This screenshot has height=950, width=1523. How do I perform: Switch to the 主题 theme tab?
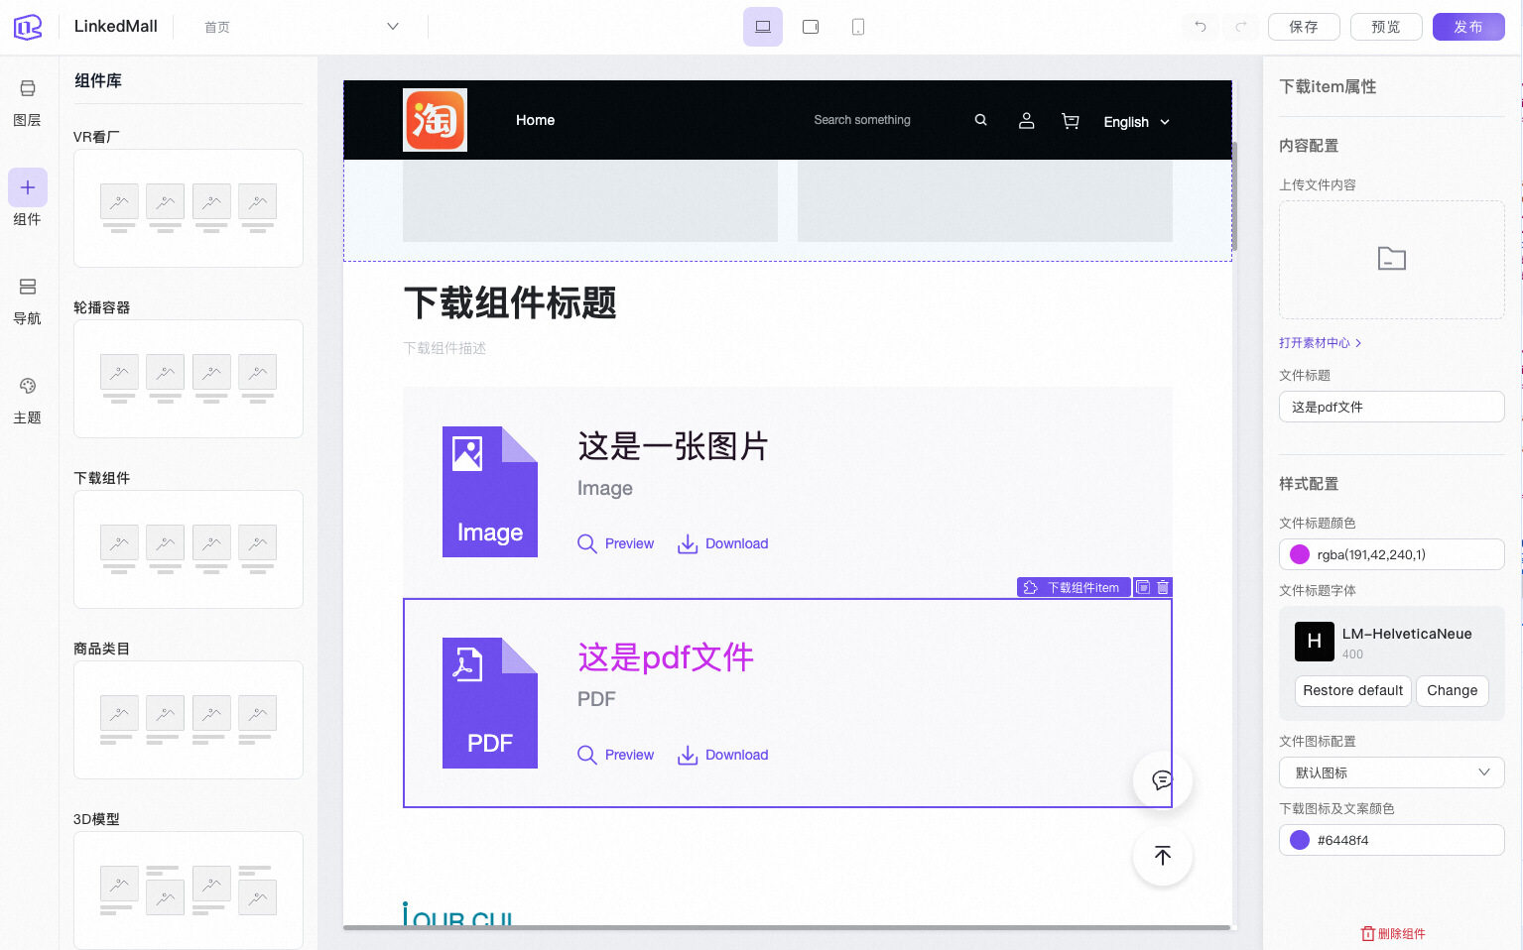tap(27, 401)
